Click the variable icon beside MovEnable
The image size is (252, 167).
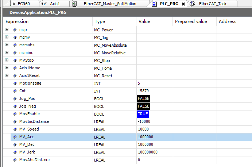15,114
